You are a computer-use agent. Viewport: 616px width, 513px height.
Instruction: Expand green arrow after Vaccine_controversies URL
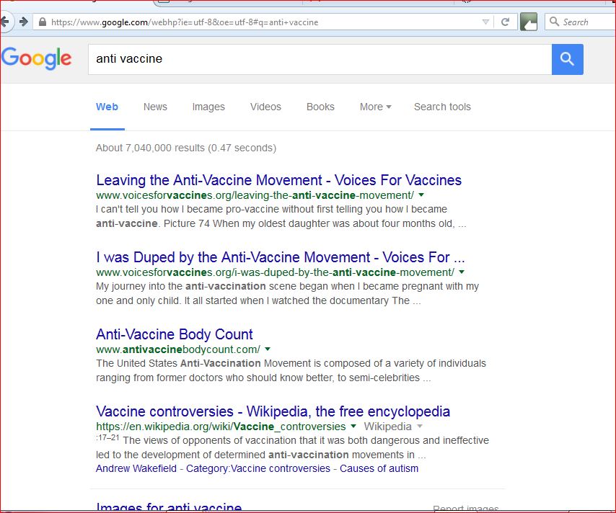click(353, 426)
